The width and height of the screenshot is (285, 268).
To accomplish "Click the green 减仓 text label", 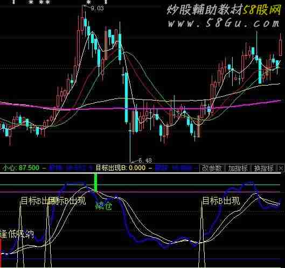I will click(103, 206).
